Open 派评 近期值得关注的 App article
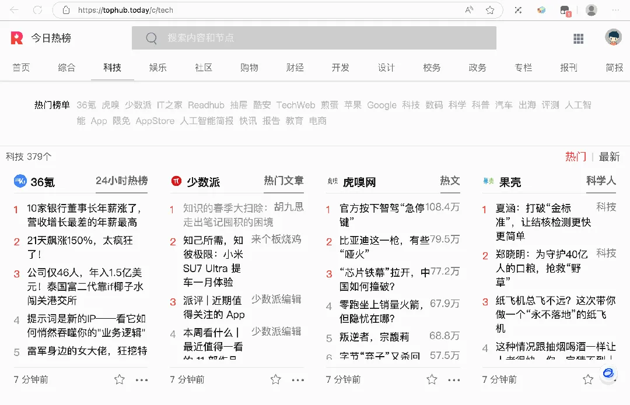Screen dimensions: 630x405 tap(213, 308)
